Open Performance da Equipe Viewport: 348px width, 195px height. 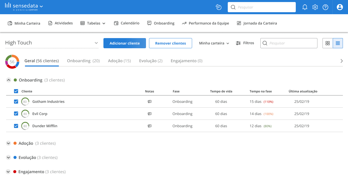click(x=205, y=23)
